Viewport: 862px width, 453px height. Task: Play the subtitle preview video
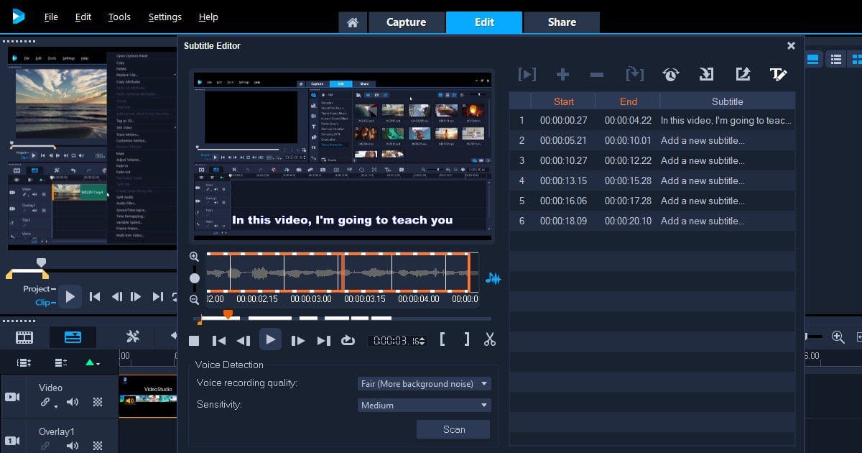tap(270, 340)
